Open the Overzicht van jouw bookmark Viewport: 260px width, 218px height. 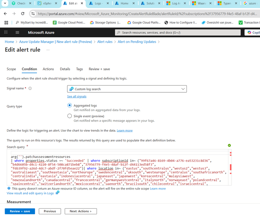click(x=217, y=23)
